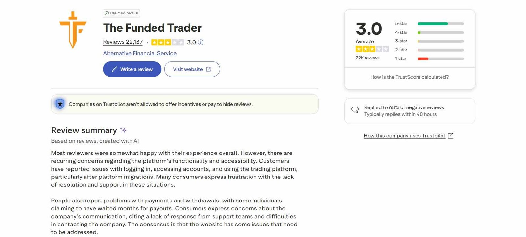Click the 1-star rating bar
Viewport: 526px width, 237px height.
tap(441, 59)
